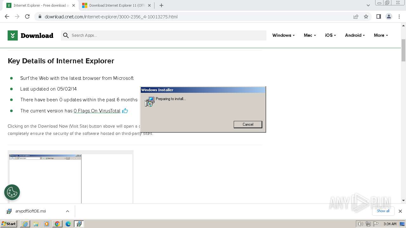The width and height of the screenshot is (406, 228).
Task: Click the page vertical scrollbar thumb
Action: (403, 50)
